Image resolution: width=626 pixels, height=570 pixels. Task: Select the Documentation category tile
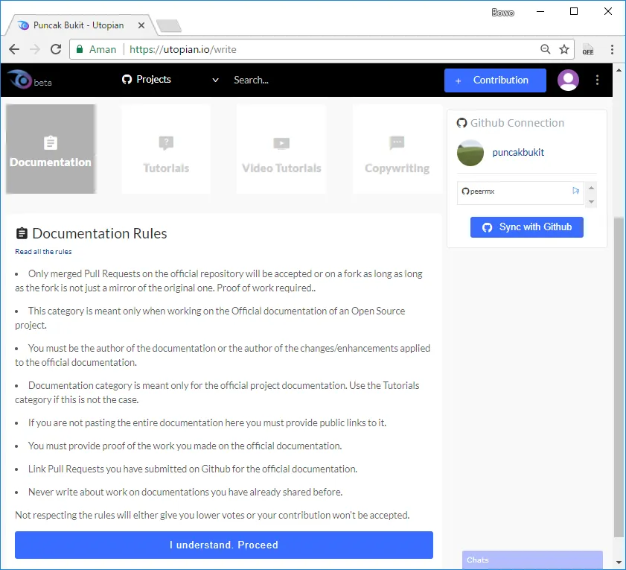(51, 149)
